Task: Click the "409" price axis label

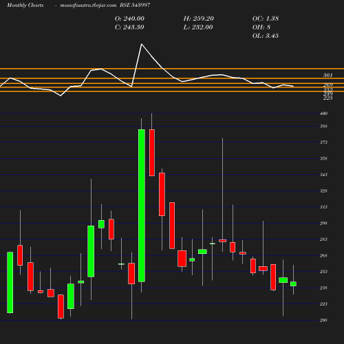Action: click(323, 114)
